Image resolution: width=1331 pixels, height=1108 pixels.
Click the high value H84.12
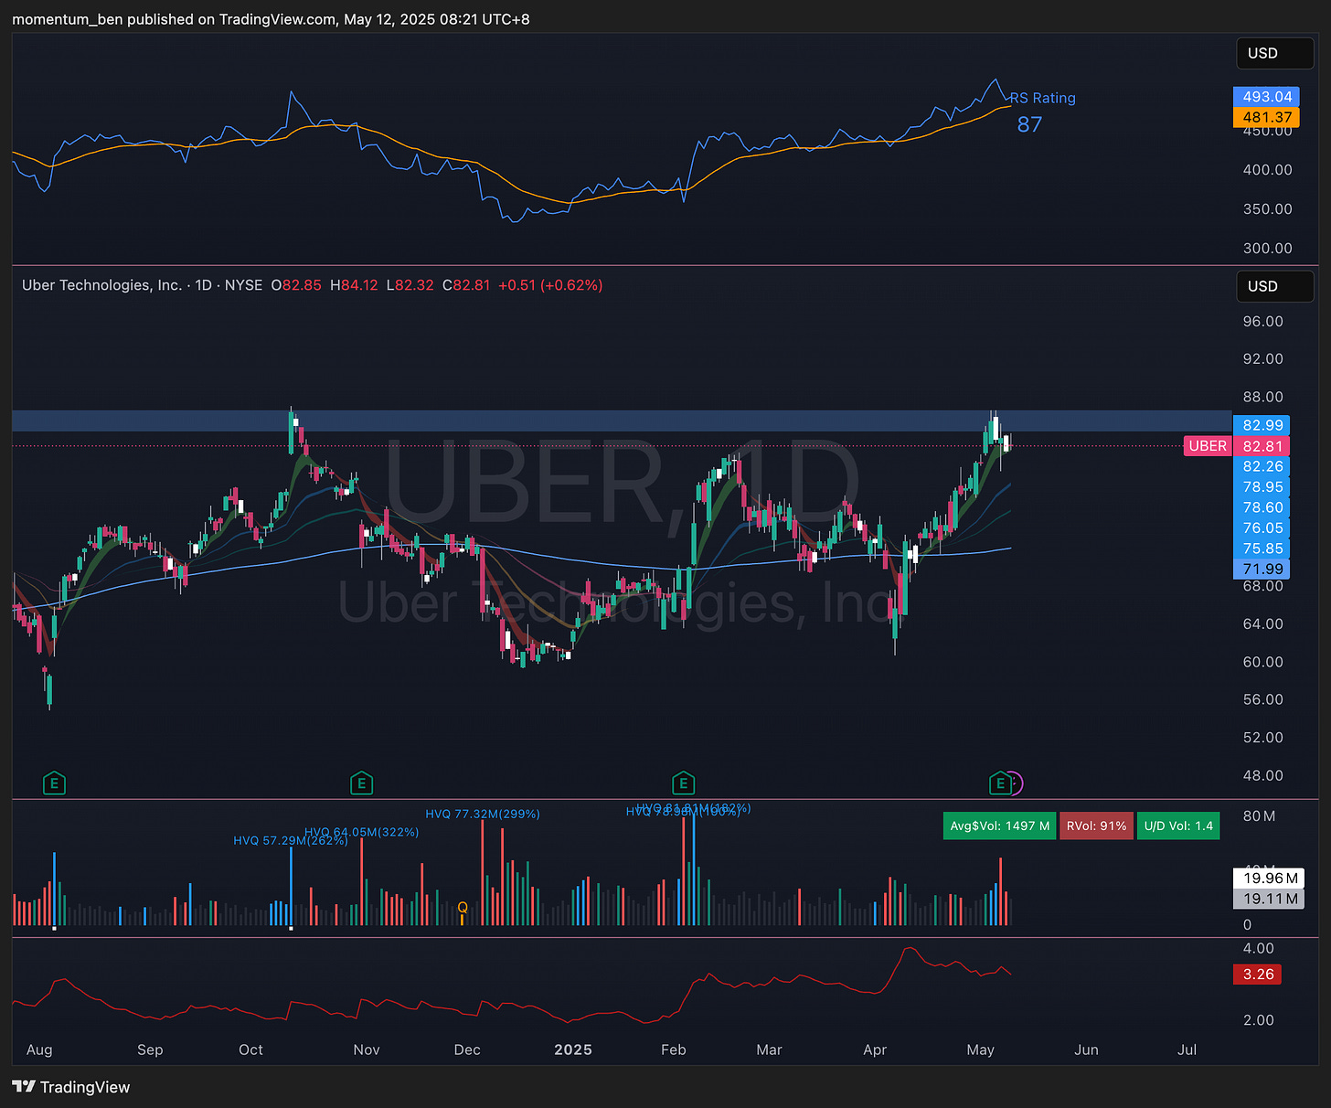click(x=354, y=285)
